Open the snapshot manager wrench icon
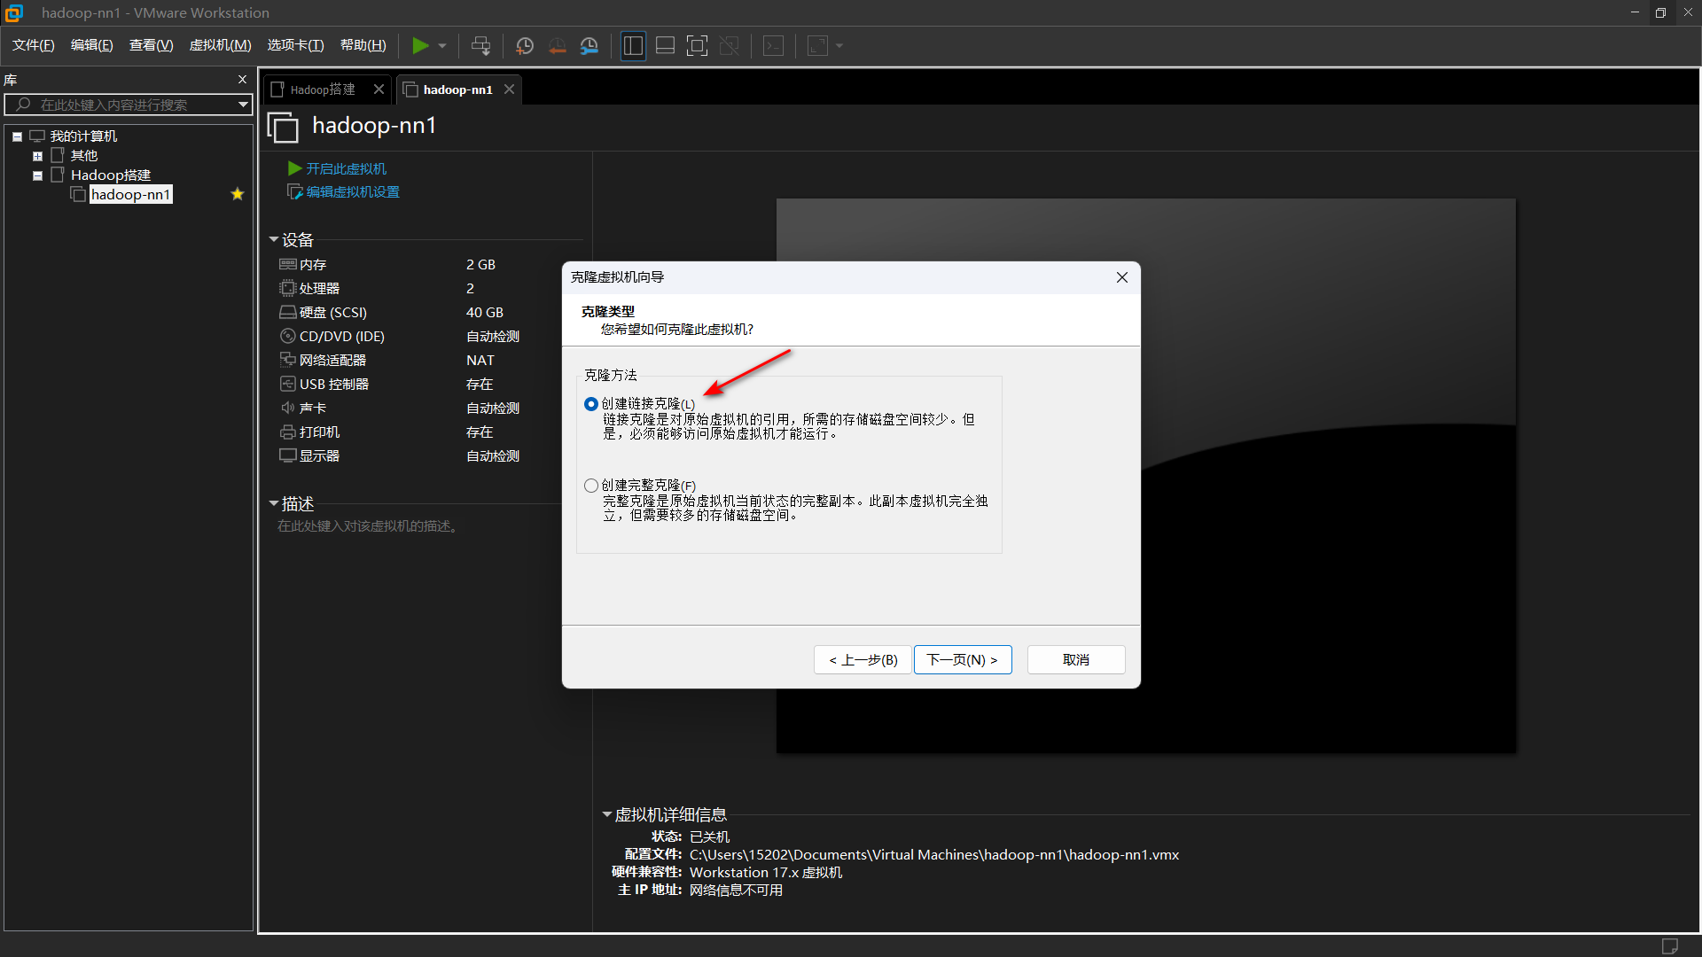The height and width of the screenshot is (957, 1702). [x=589, y=46]
